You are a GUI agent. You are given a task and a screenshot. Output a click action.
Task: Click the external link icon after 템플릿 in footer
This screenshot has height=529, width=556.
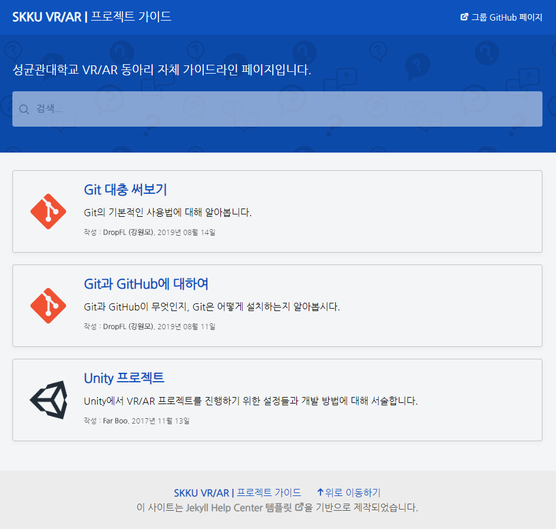point(299,507)
